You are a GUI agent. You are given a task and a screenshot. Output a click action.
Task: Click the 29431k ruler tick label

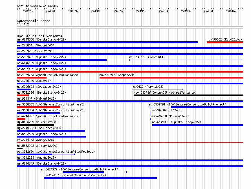coord(28,11)
